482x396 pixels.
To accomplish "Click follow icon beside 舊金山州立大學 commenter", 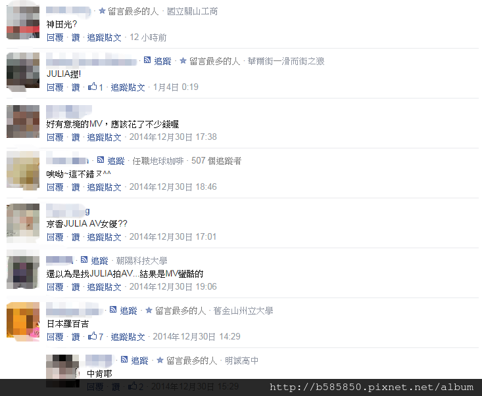I will [113, 309].
